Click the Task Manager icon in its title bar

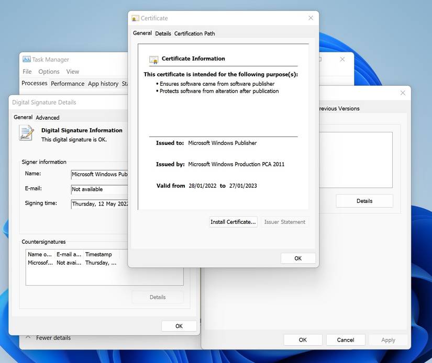pyautogui.click(x=25, y=59)
